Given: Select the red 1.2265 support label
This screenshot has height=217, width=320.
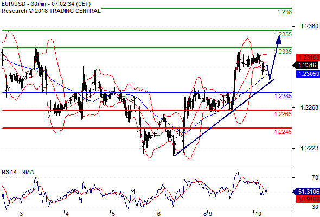Looking at the screenshot, I should pos(283,114).
